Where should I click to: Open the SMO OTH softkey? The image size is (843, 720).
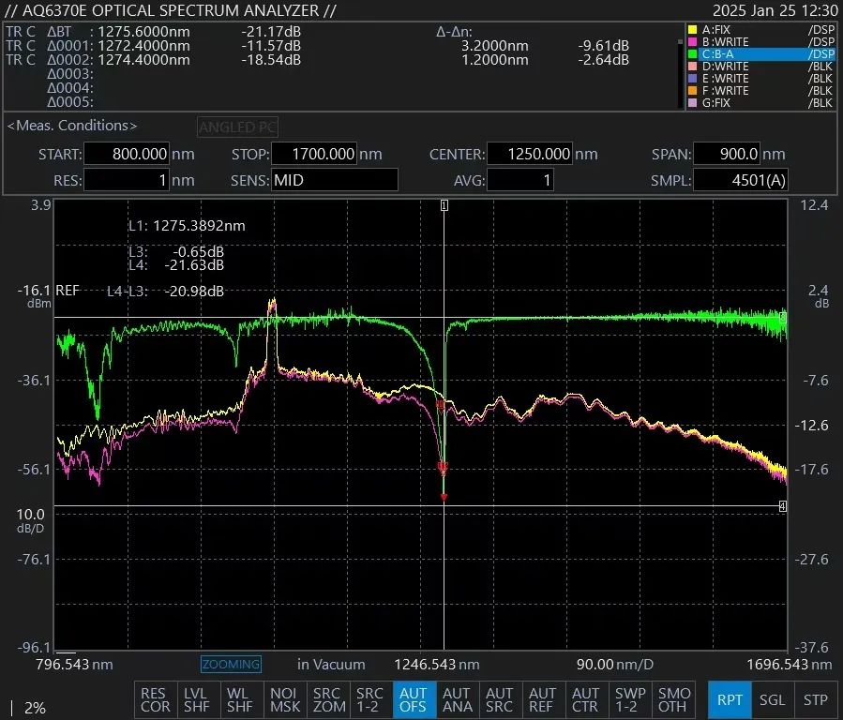[673, 700]
